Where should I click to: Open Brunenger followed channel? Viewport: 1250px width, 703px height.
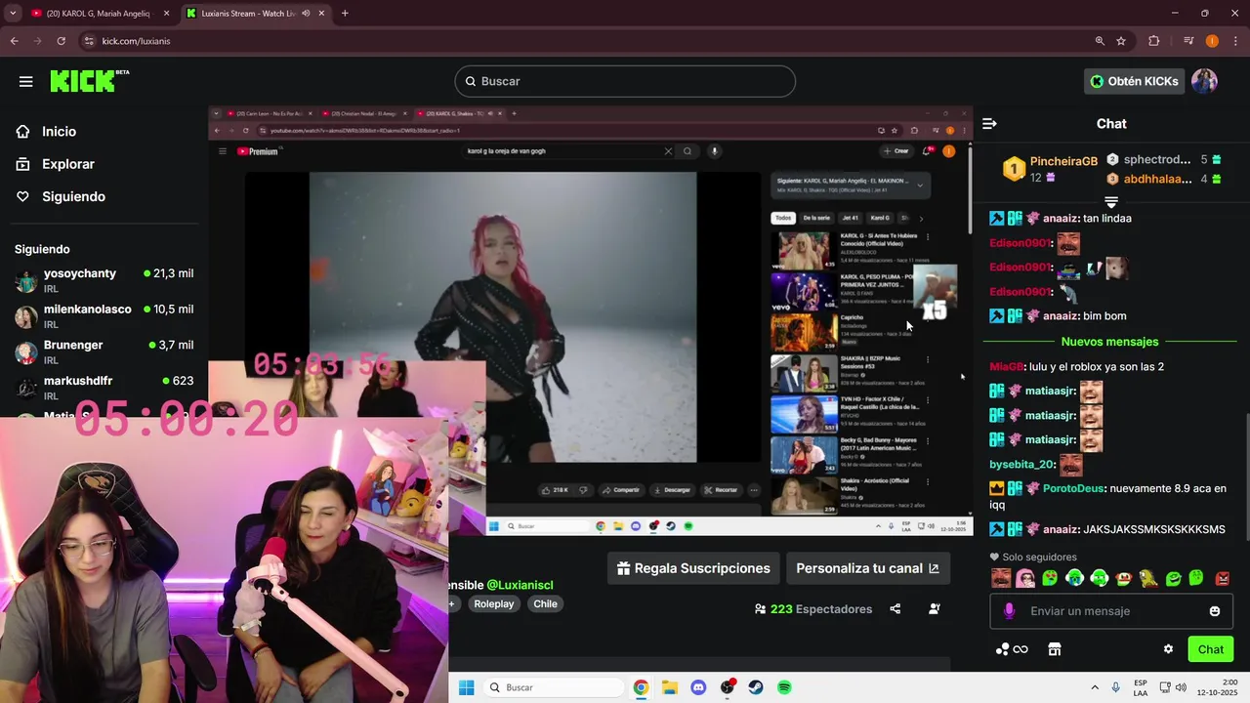(104, 351)
